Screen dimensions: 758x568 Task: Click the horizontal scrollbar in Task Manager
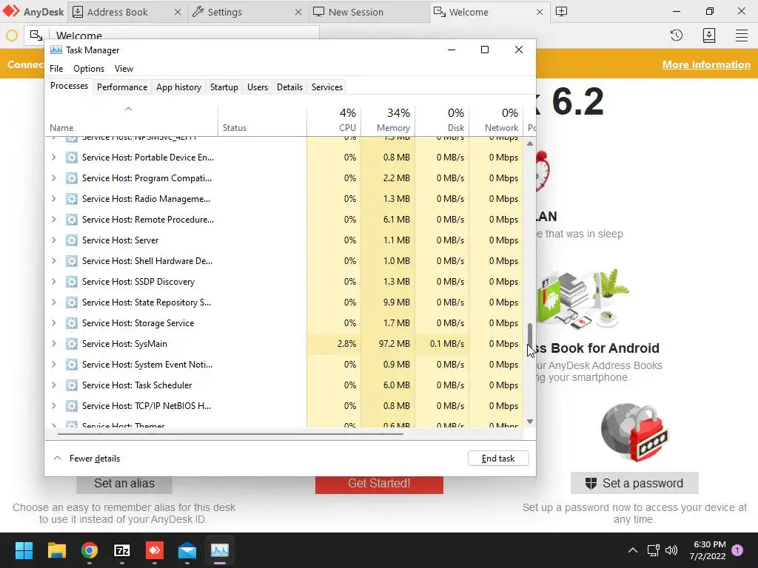coord(230,434)
